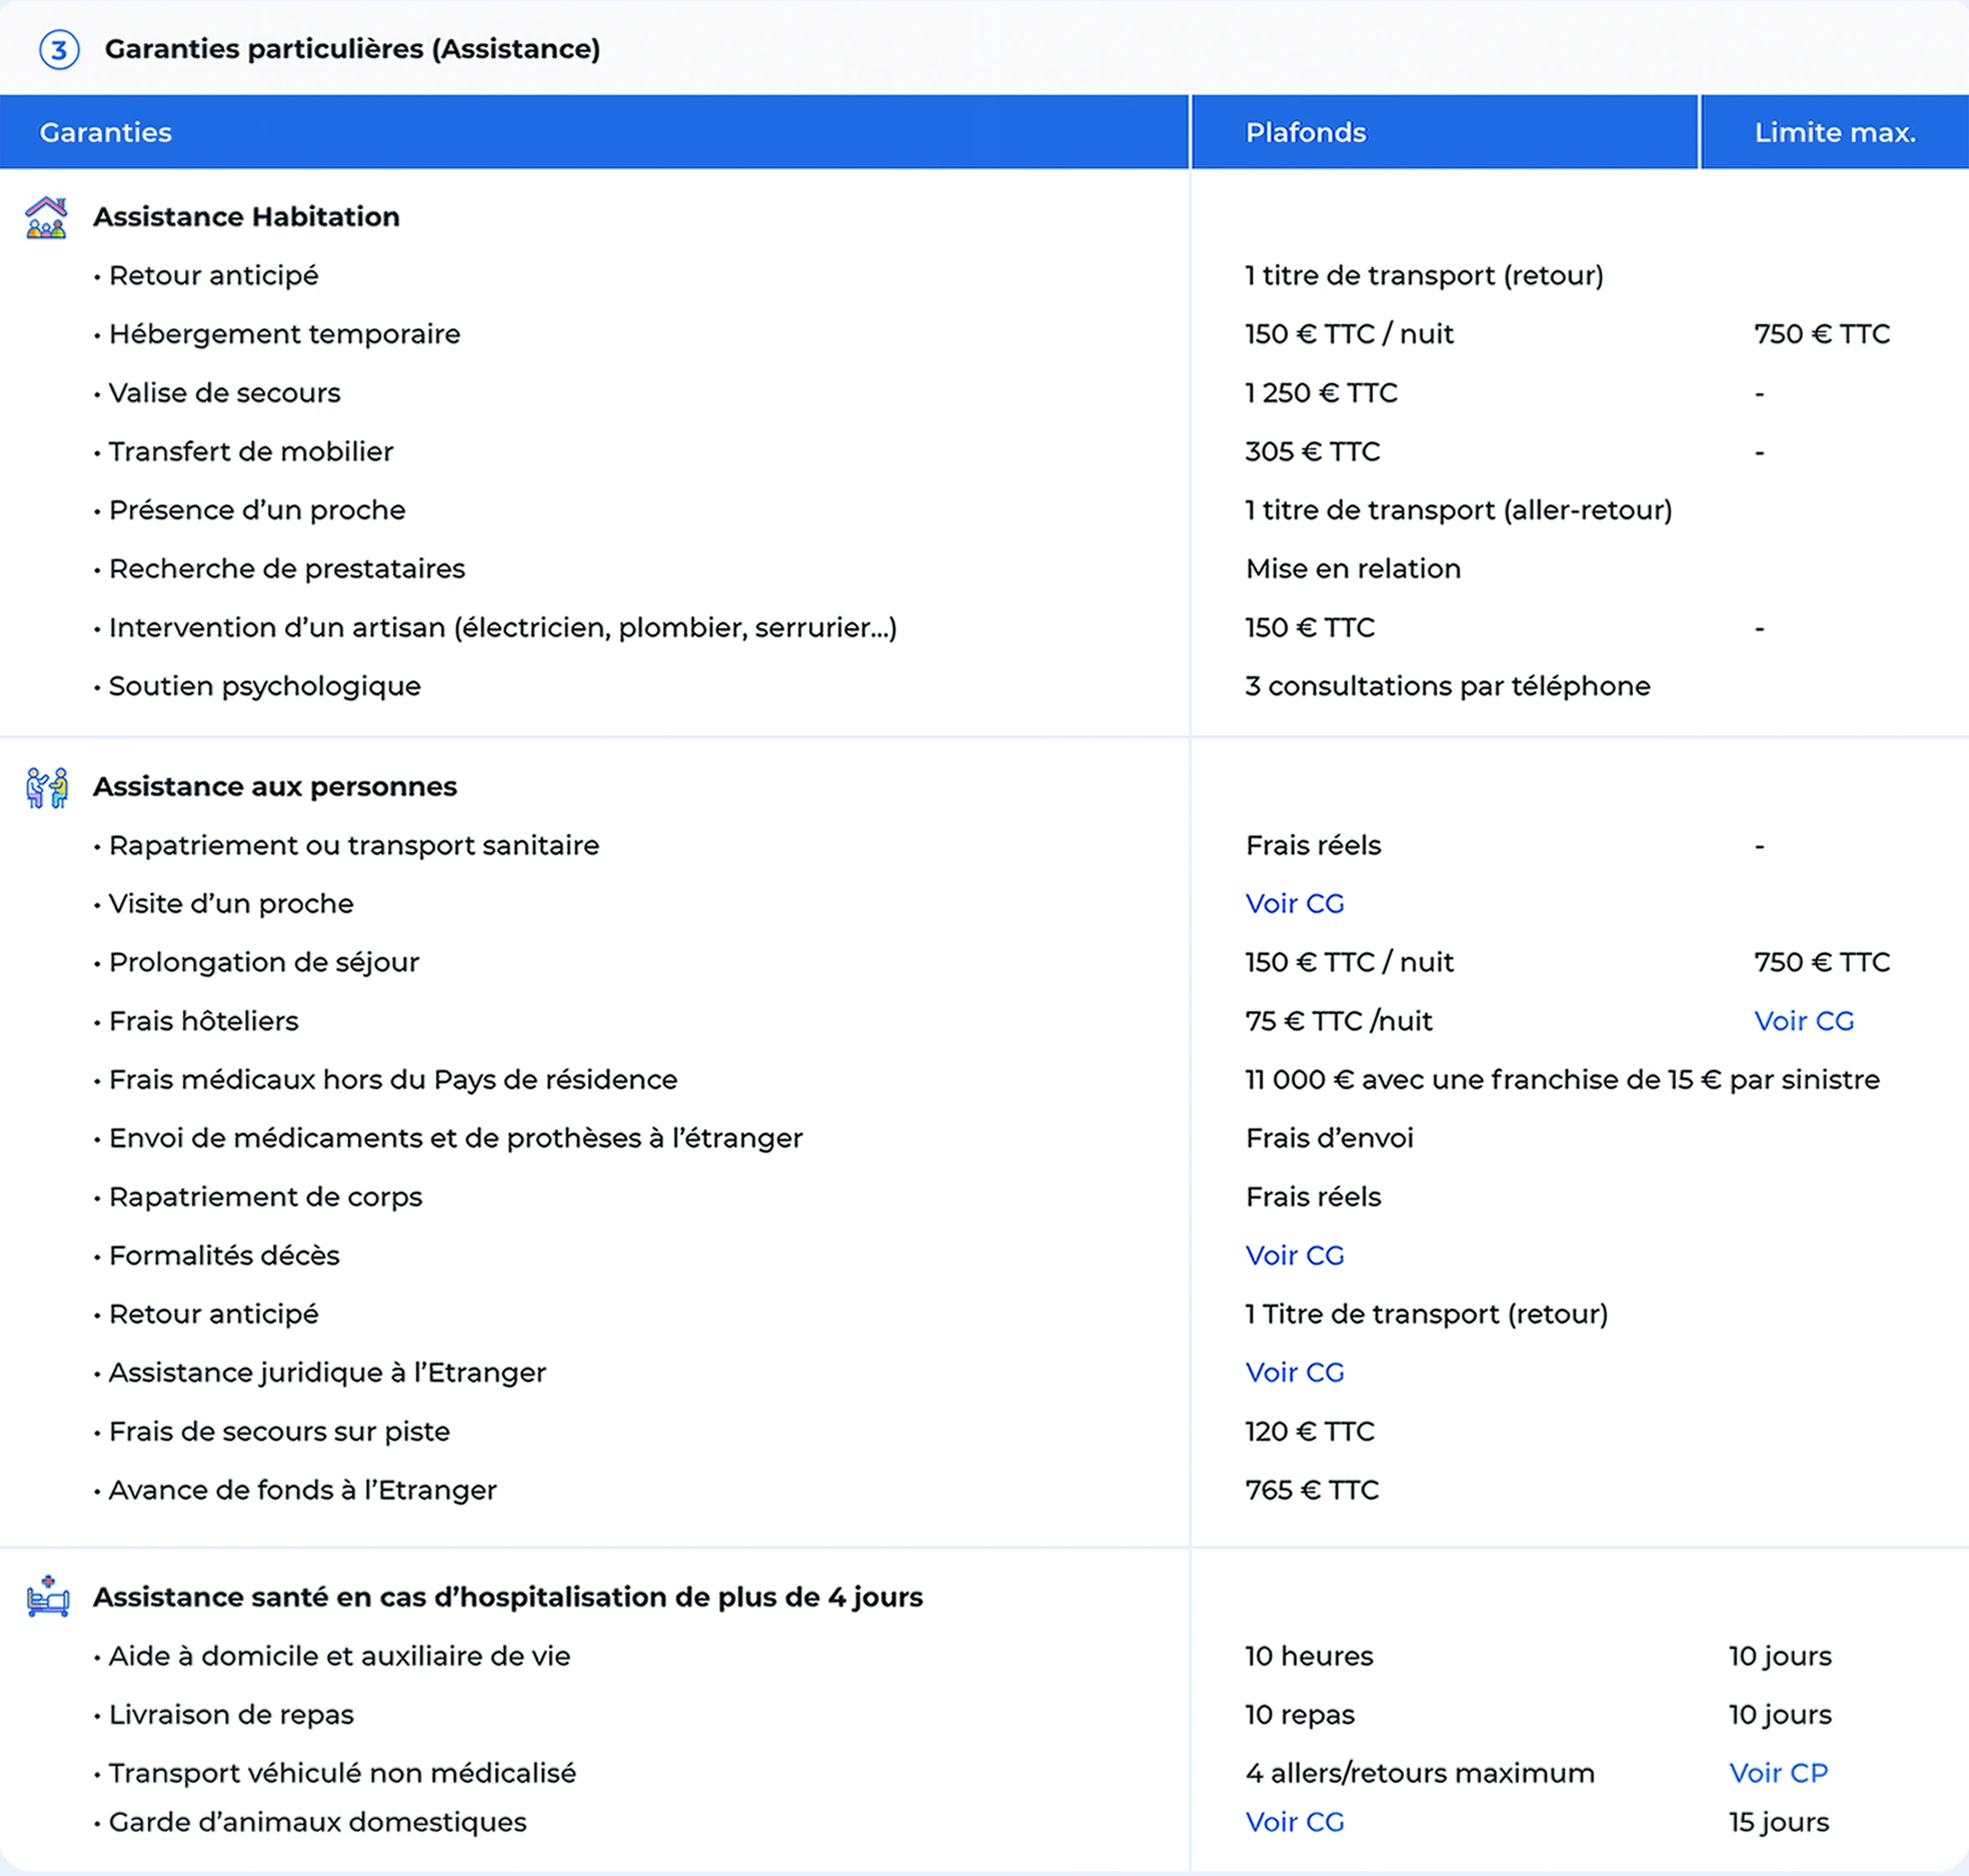The image size is (1969, 1876).
Task: Open Voir CG for Formalités décès
Action: coord(1295,1255)
